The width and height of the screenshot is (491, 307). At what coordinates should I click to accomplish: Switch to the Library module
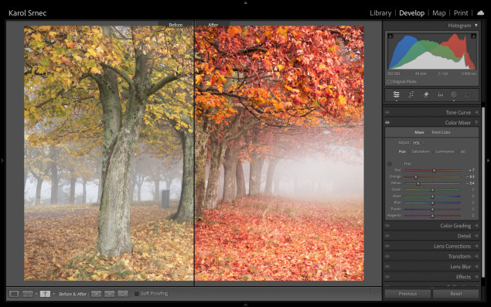click(380, 13)
